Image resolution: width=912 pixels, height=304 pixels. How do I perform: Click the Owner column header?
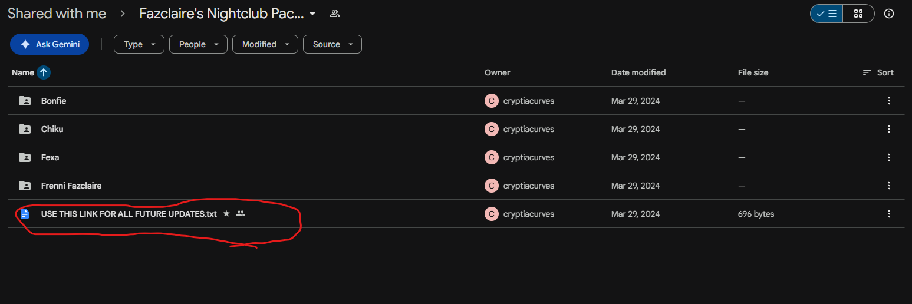click(497, 72)
